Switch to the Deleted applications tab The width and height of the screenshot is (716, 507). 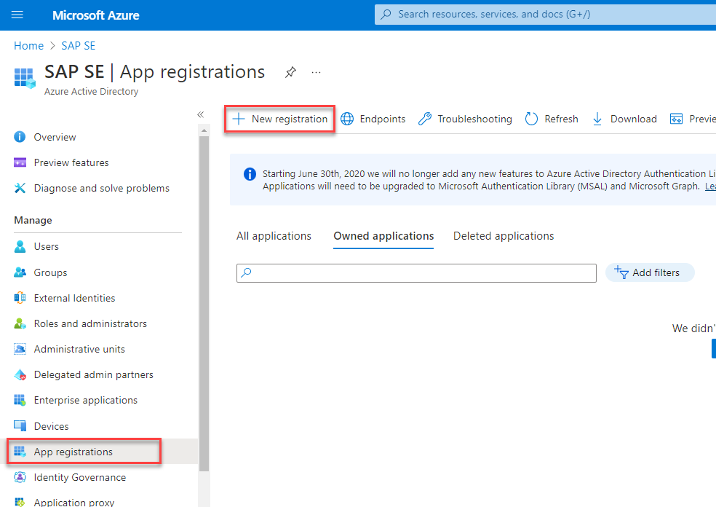(x=504, y=236)
